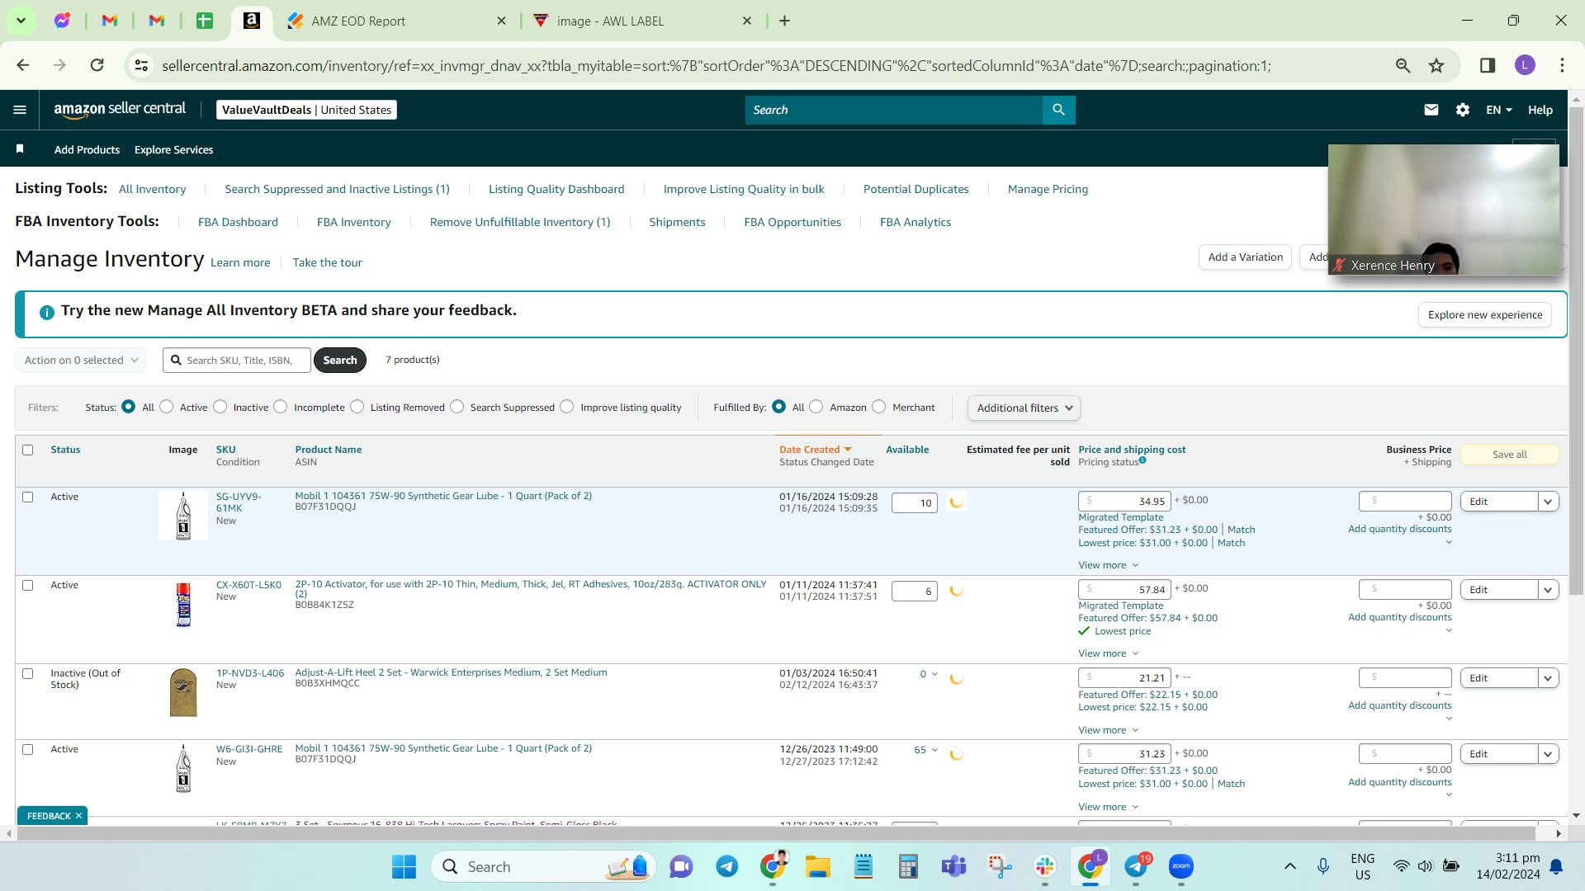Click the browser zoom magnifier icon
Image resolution: width=1585 pixels, height=891 pixels.
[x=1403, y=65]
